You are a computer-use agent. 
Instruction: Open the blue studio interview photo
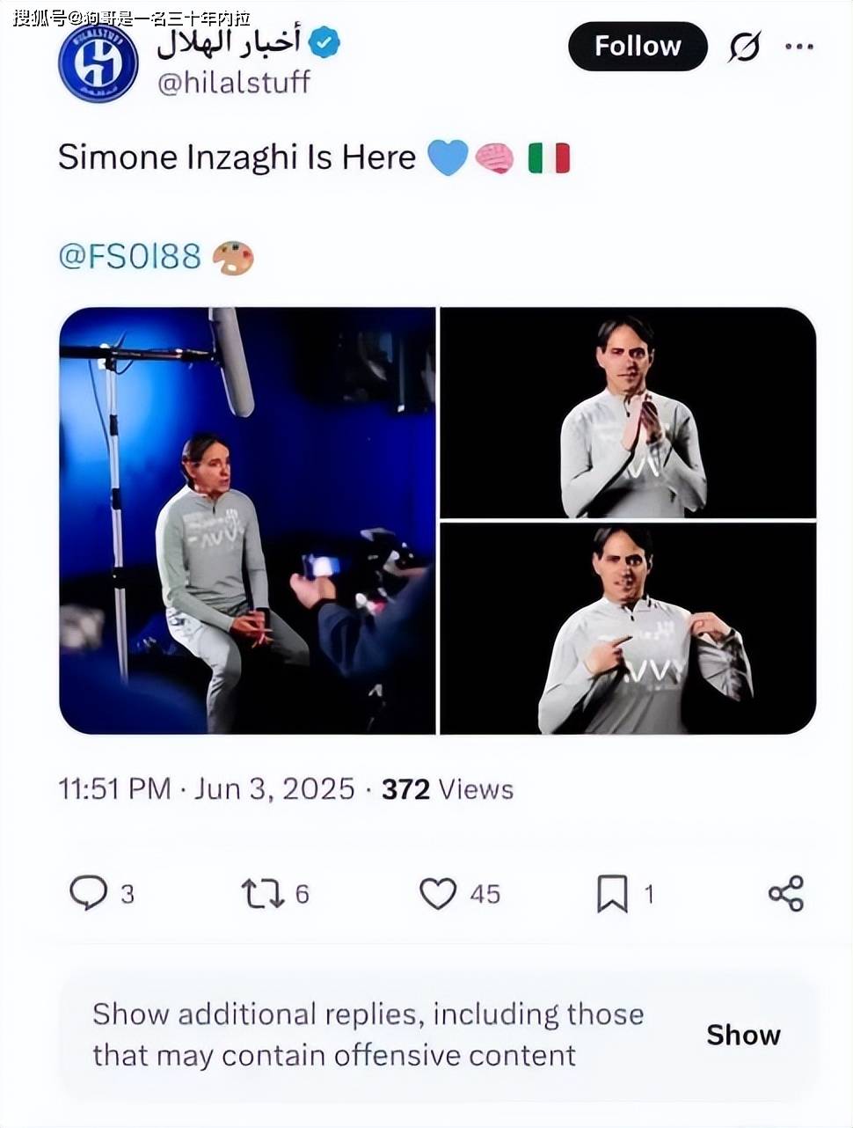(247, 520)
